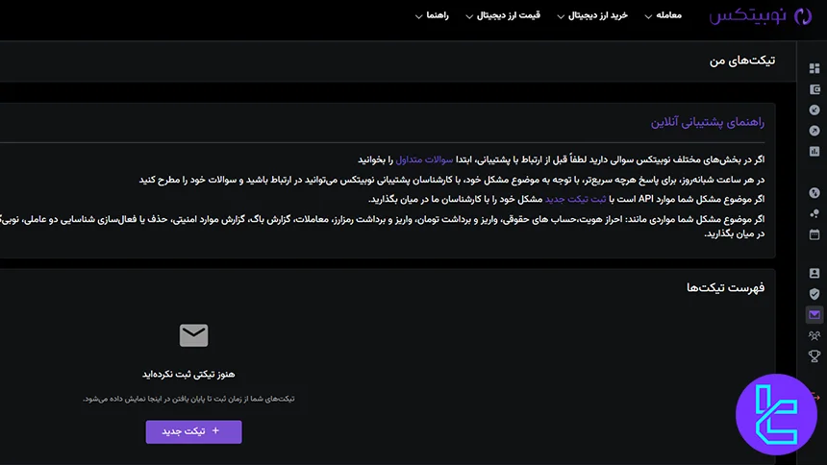Click the راهنمای پشتیبانی آنلاین heading
Screen dimensions: 827x465
click(x=707, y=122)
